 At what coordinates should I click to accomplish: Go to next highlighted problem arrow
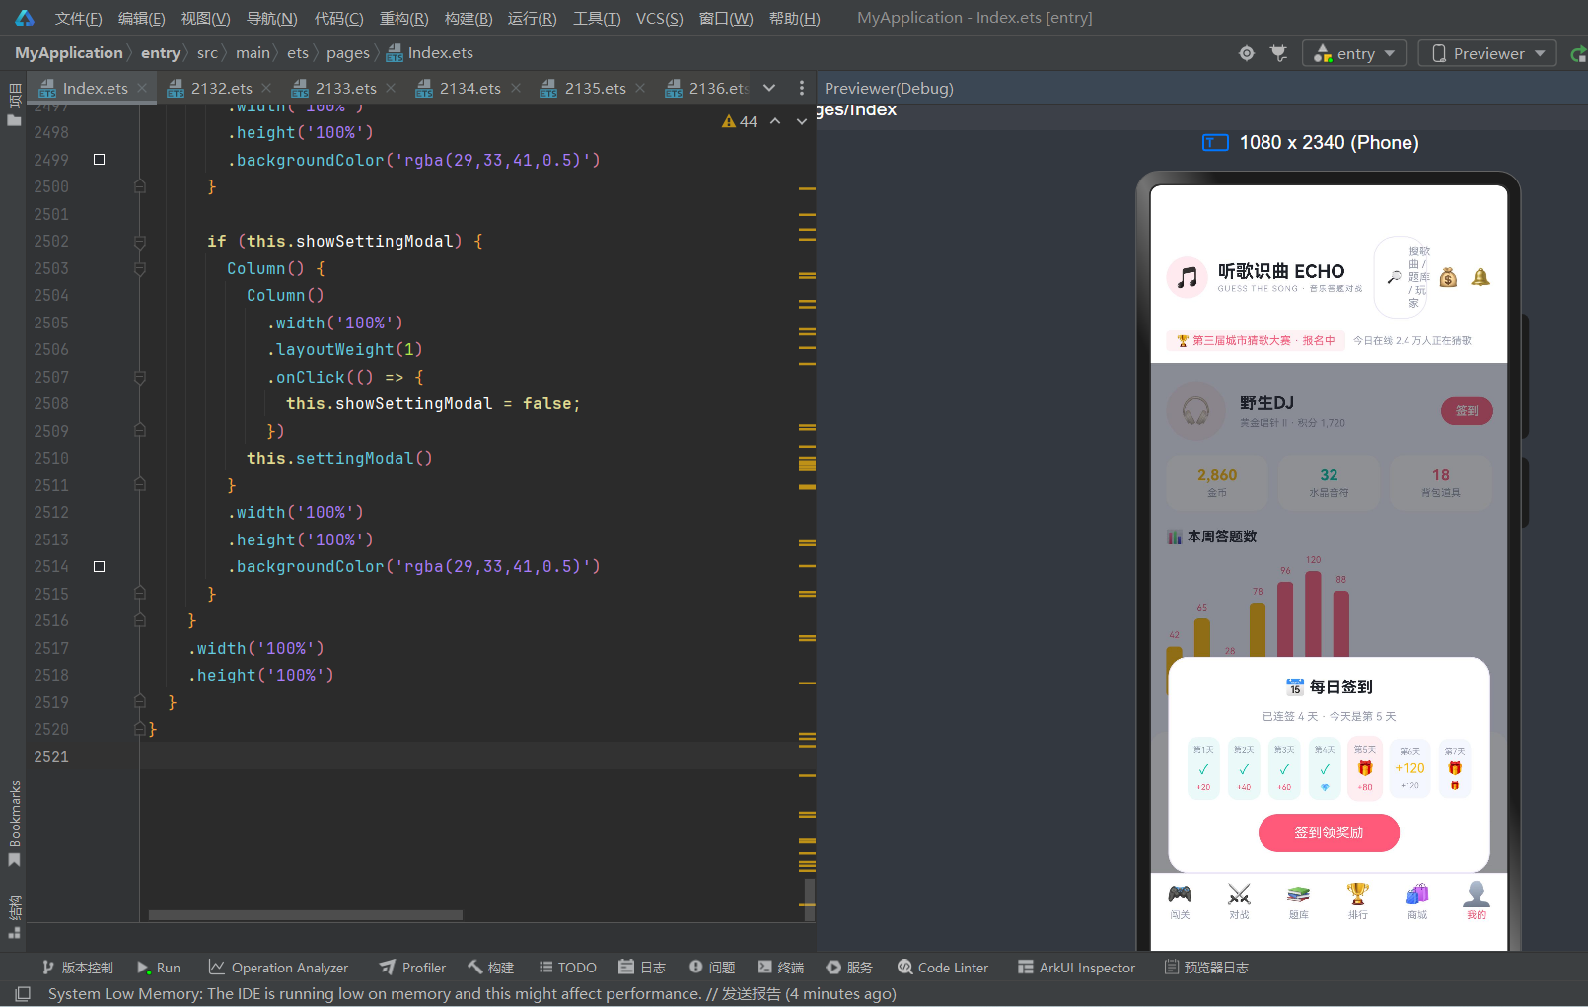tap(802, 121)
